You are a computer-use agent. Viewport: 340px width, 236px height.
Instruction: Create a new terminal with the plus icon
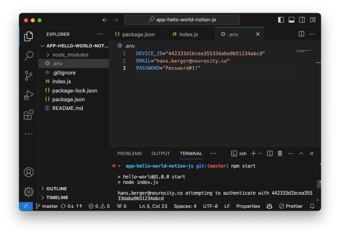[253, 153]
